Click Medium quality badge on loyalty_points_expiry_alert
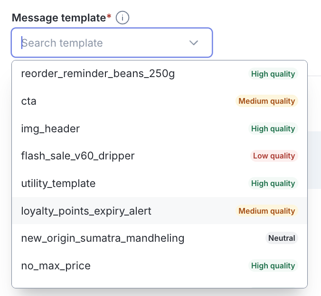This screenshot has width=321, height=296. point(267,211)
